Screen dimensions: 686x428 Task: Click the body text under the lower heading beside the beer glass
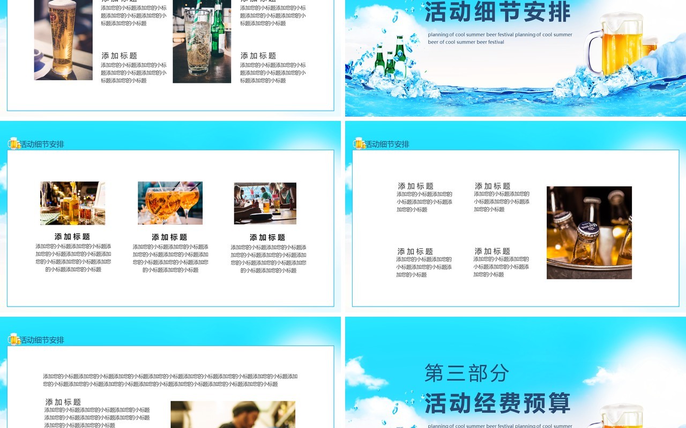[x=133, y=73]
